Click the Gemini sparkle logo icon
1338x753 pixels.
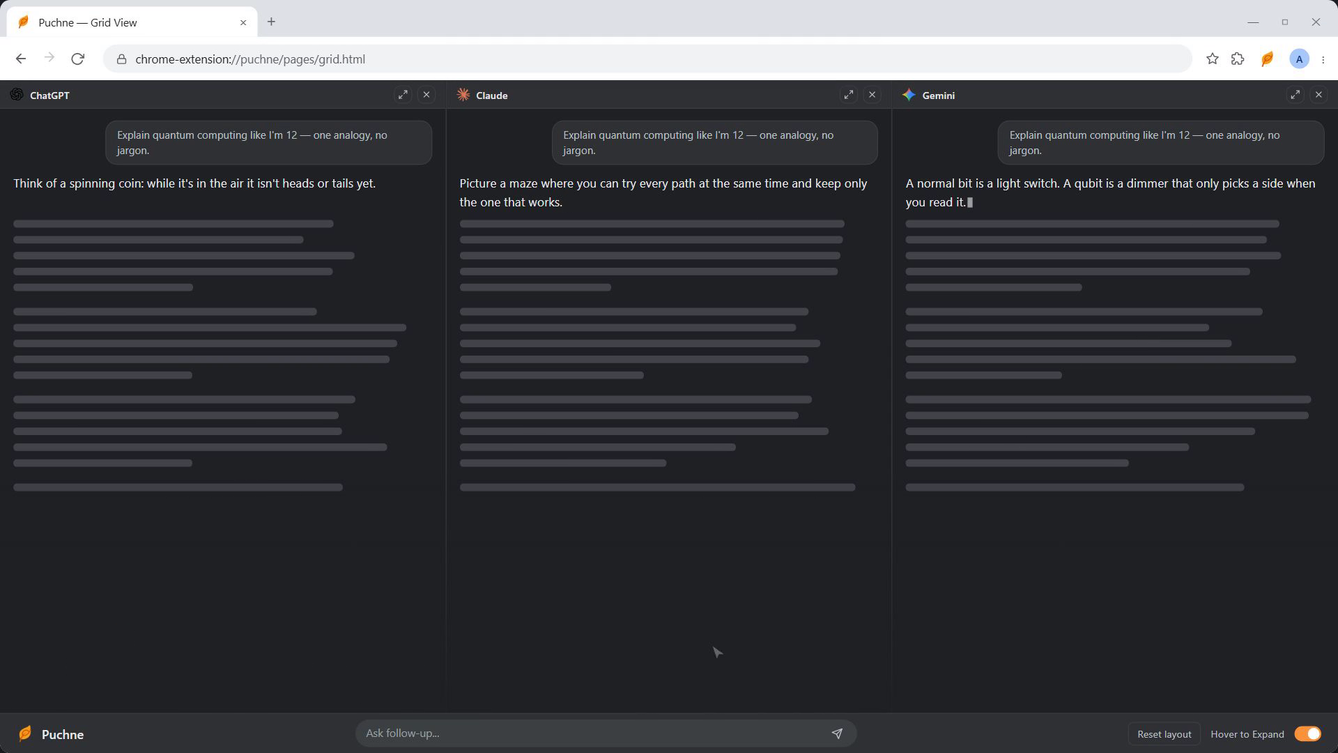tap(909, 95)
